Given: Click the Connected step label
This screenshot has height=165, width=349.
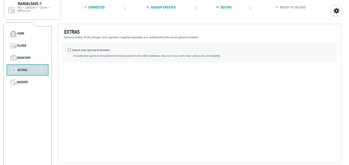Looking at the screenshot, I should [x=97, y=7].
